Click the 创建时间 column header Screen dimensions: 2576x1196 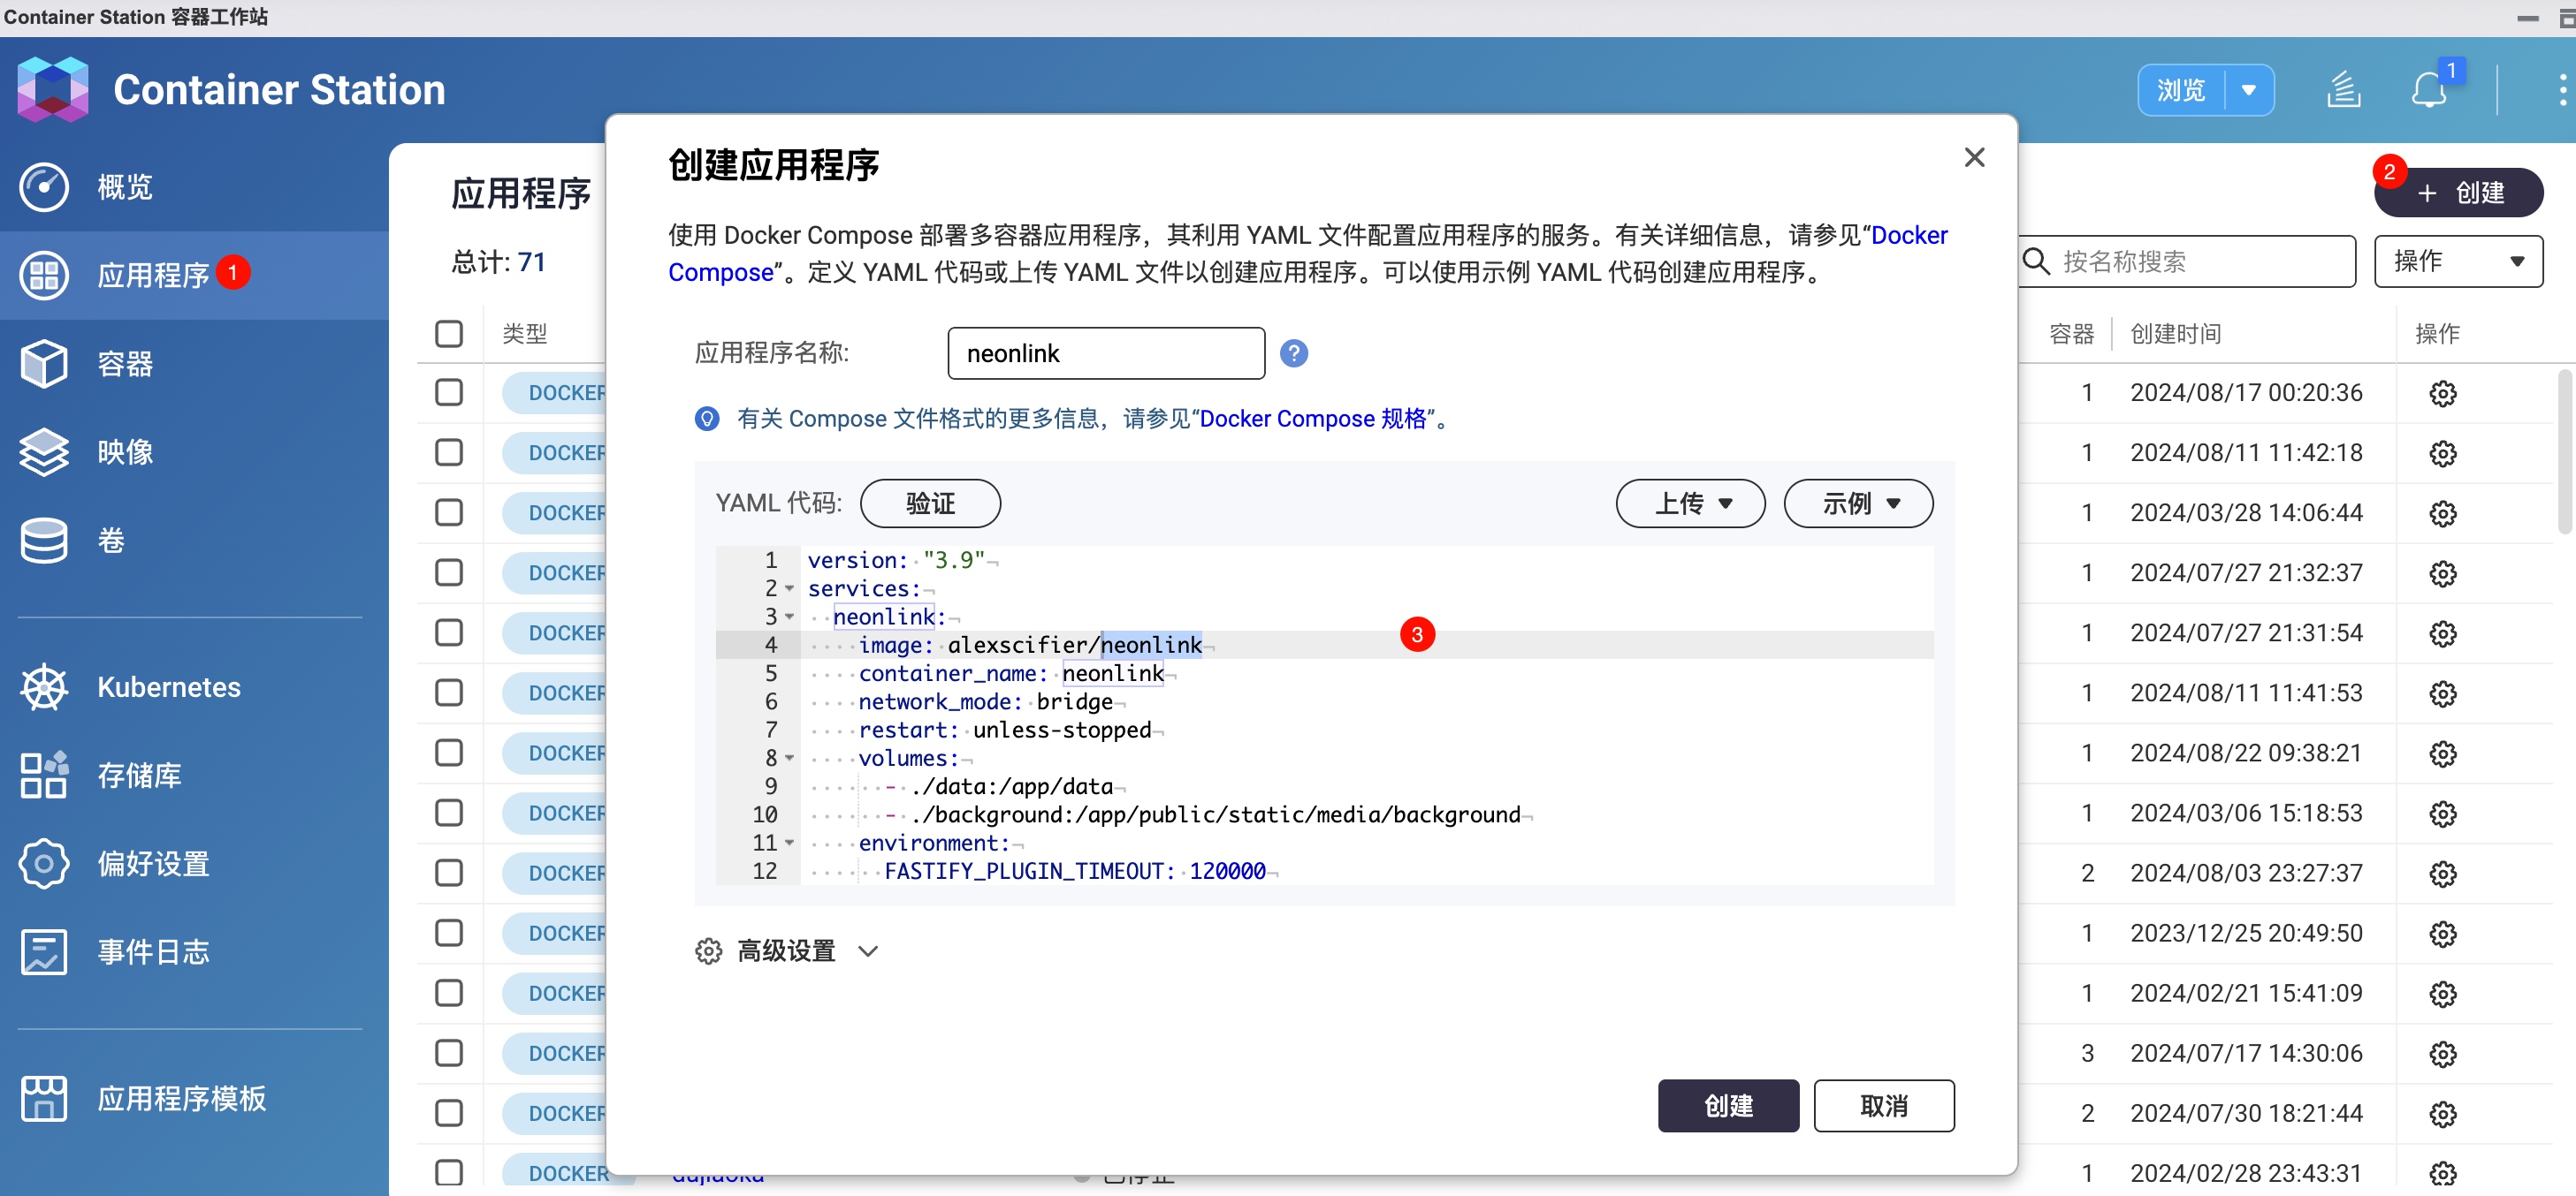2175,334
